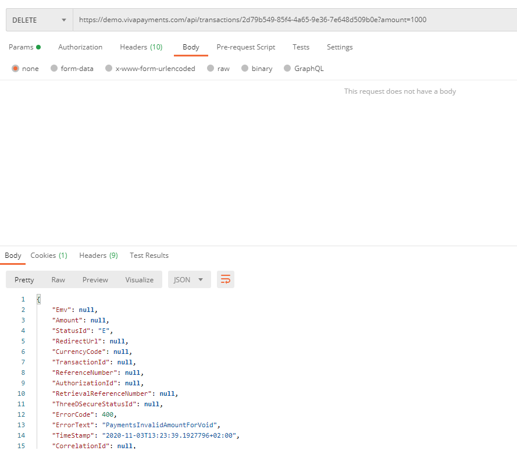Screen dimensions: 517x454
Task: Select the 'form-data' body type radio
Action: coord(54,68)
